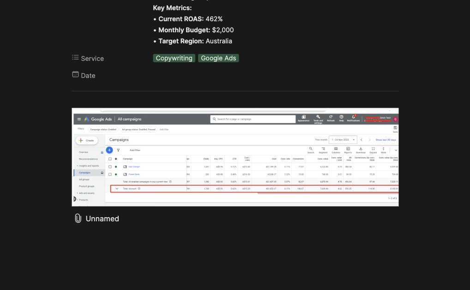470x290 pixels.
Task: Click the Service property label
Action: tap(92, 59)
